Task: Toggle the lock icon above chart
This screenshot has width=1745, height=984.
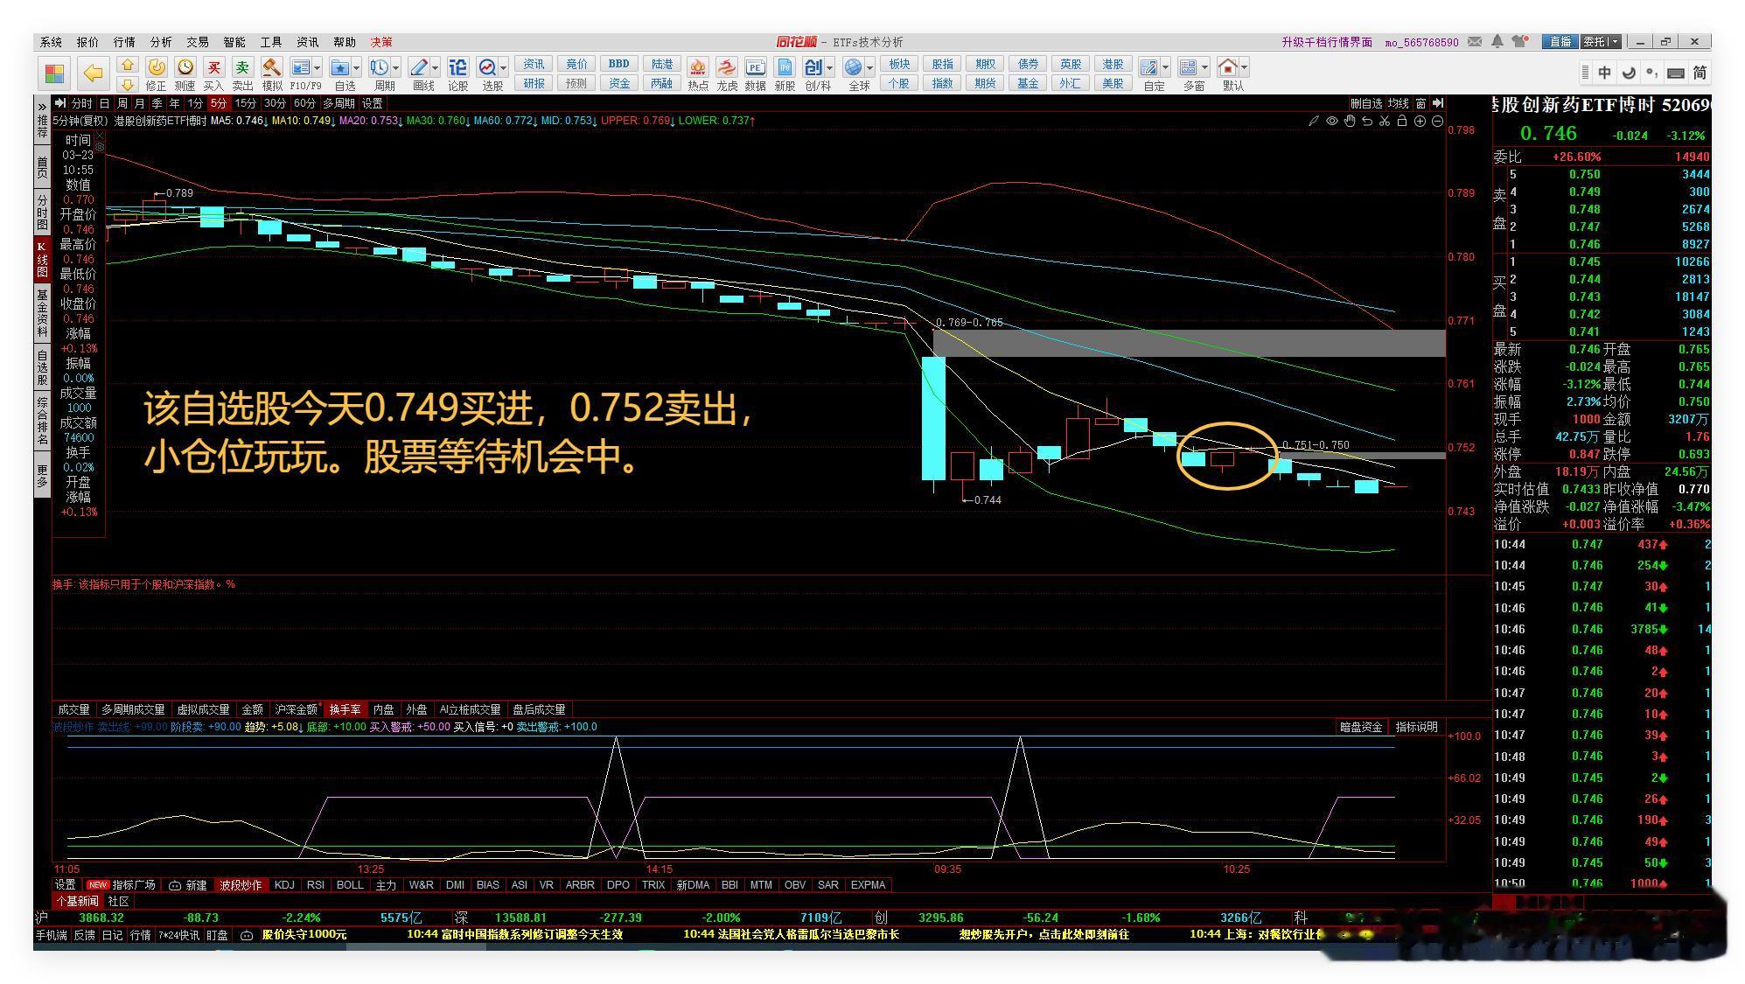Action: pyautogui.click(x=1401, y=122)
